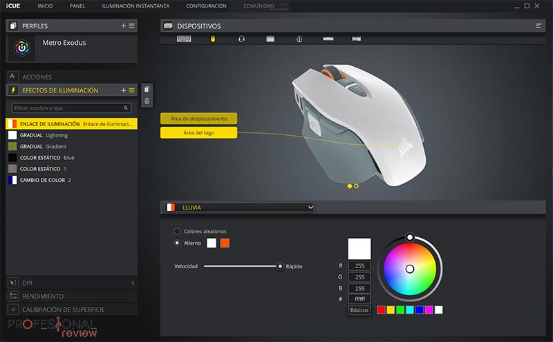Open the Lluvia effect type dropdown
The width and height of the screenshot is (553, 342).
click(x=239, y=208)
